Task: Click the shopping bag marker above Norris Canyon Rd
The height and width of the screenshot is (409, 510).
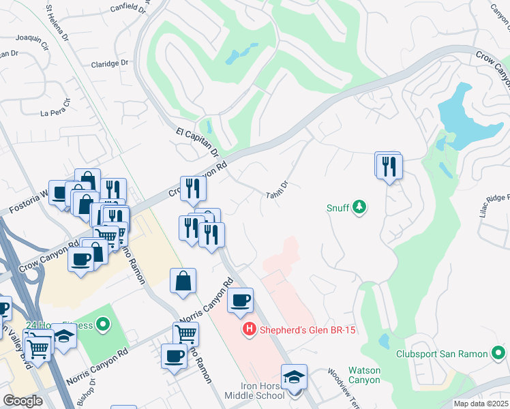Action: [x=183, y=282]
